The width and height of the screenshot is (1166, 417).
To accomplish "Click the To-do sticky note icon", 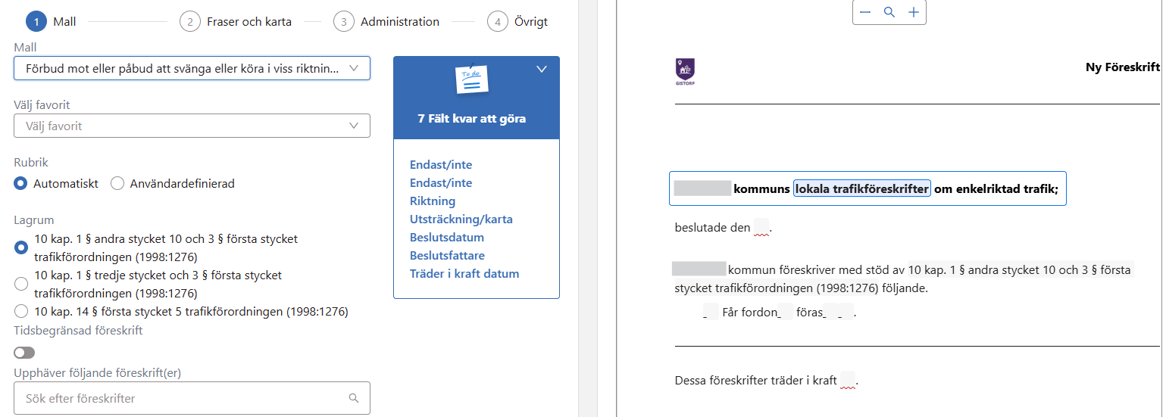I will click(471, 78).
